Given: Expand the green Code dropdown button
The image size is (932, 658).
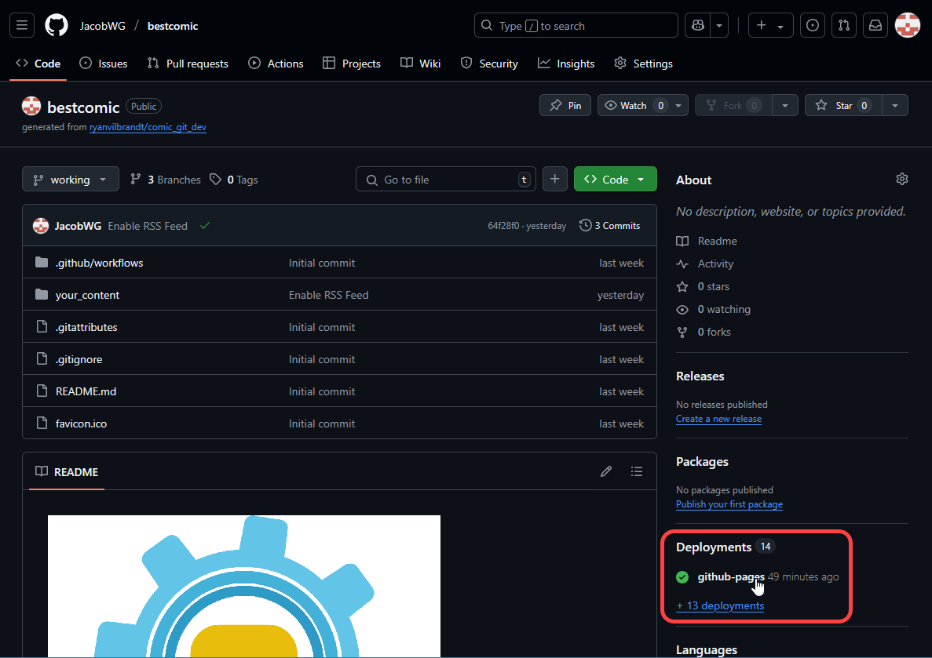Looking at the screenshot, I should 615,180.
